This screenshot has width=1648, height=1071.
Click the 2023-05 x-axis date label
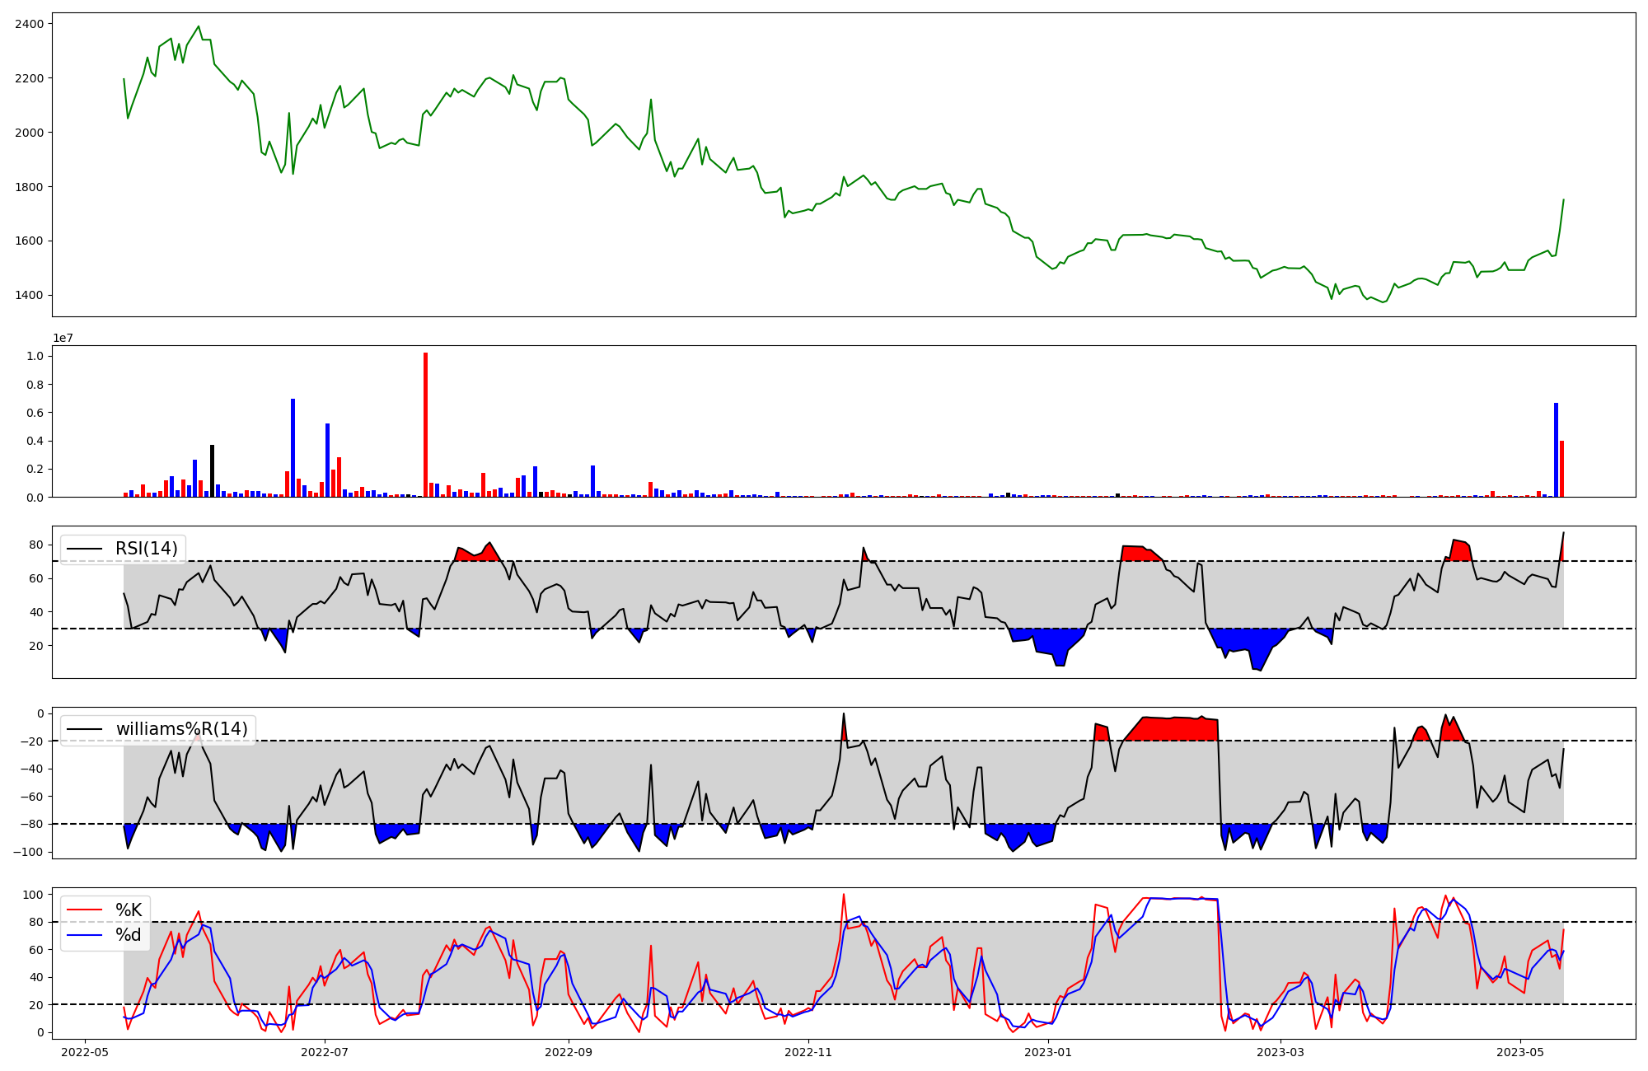click(1520, 1052)
